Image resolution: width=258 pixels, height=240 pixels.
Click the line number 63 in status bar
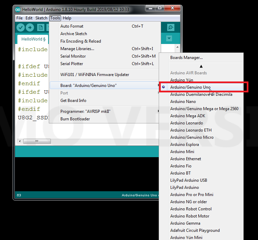pos(19,195)
